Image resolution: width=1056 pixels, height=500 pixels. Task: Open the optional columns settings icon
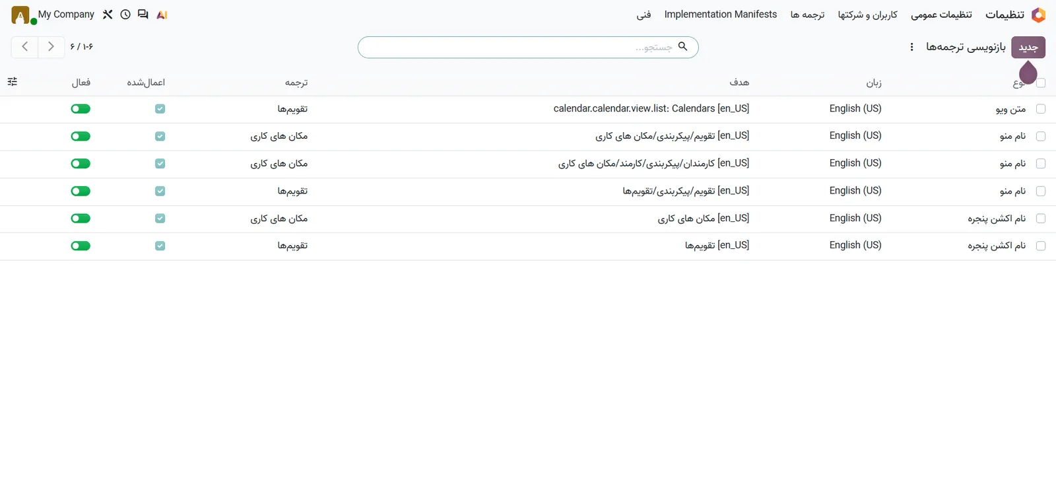[13, 82]
